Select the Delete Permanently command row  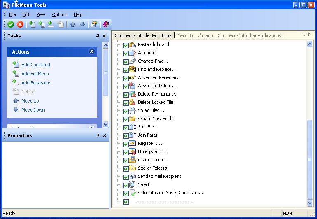[x=157, y=94]
